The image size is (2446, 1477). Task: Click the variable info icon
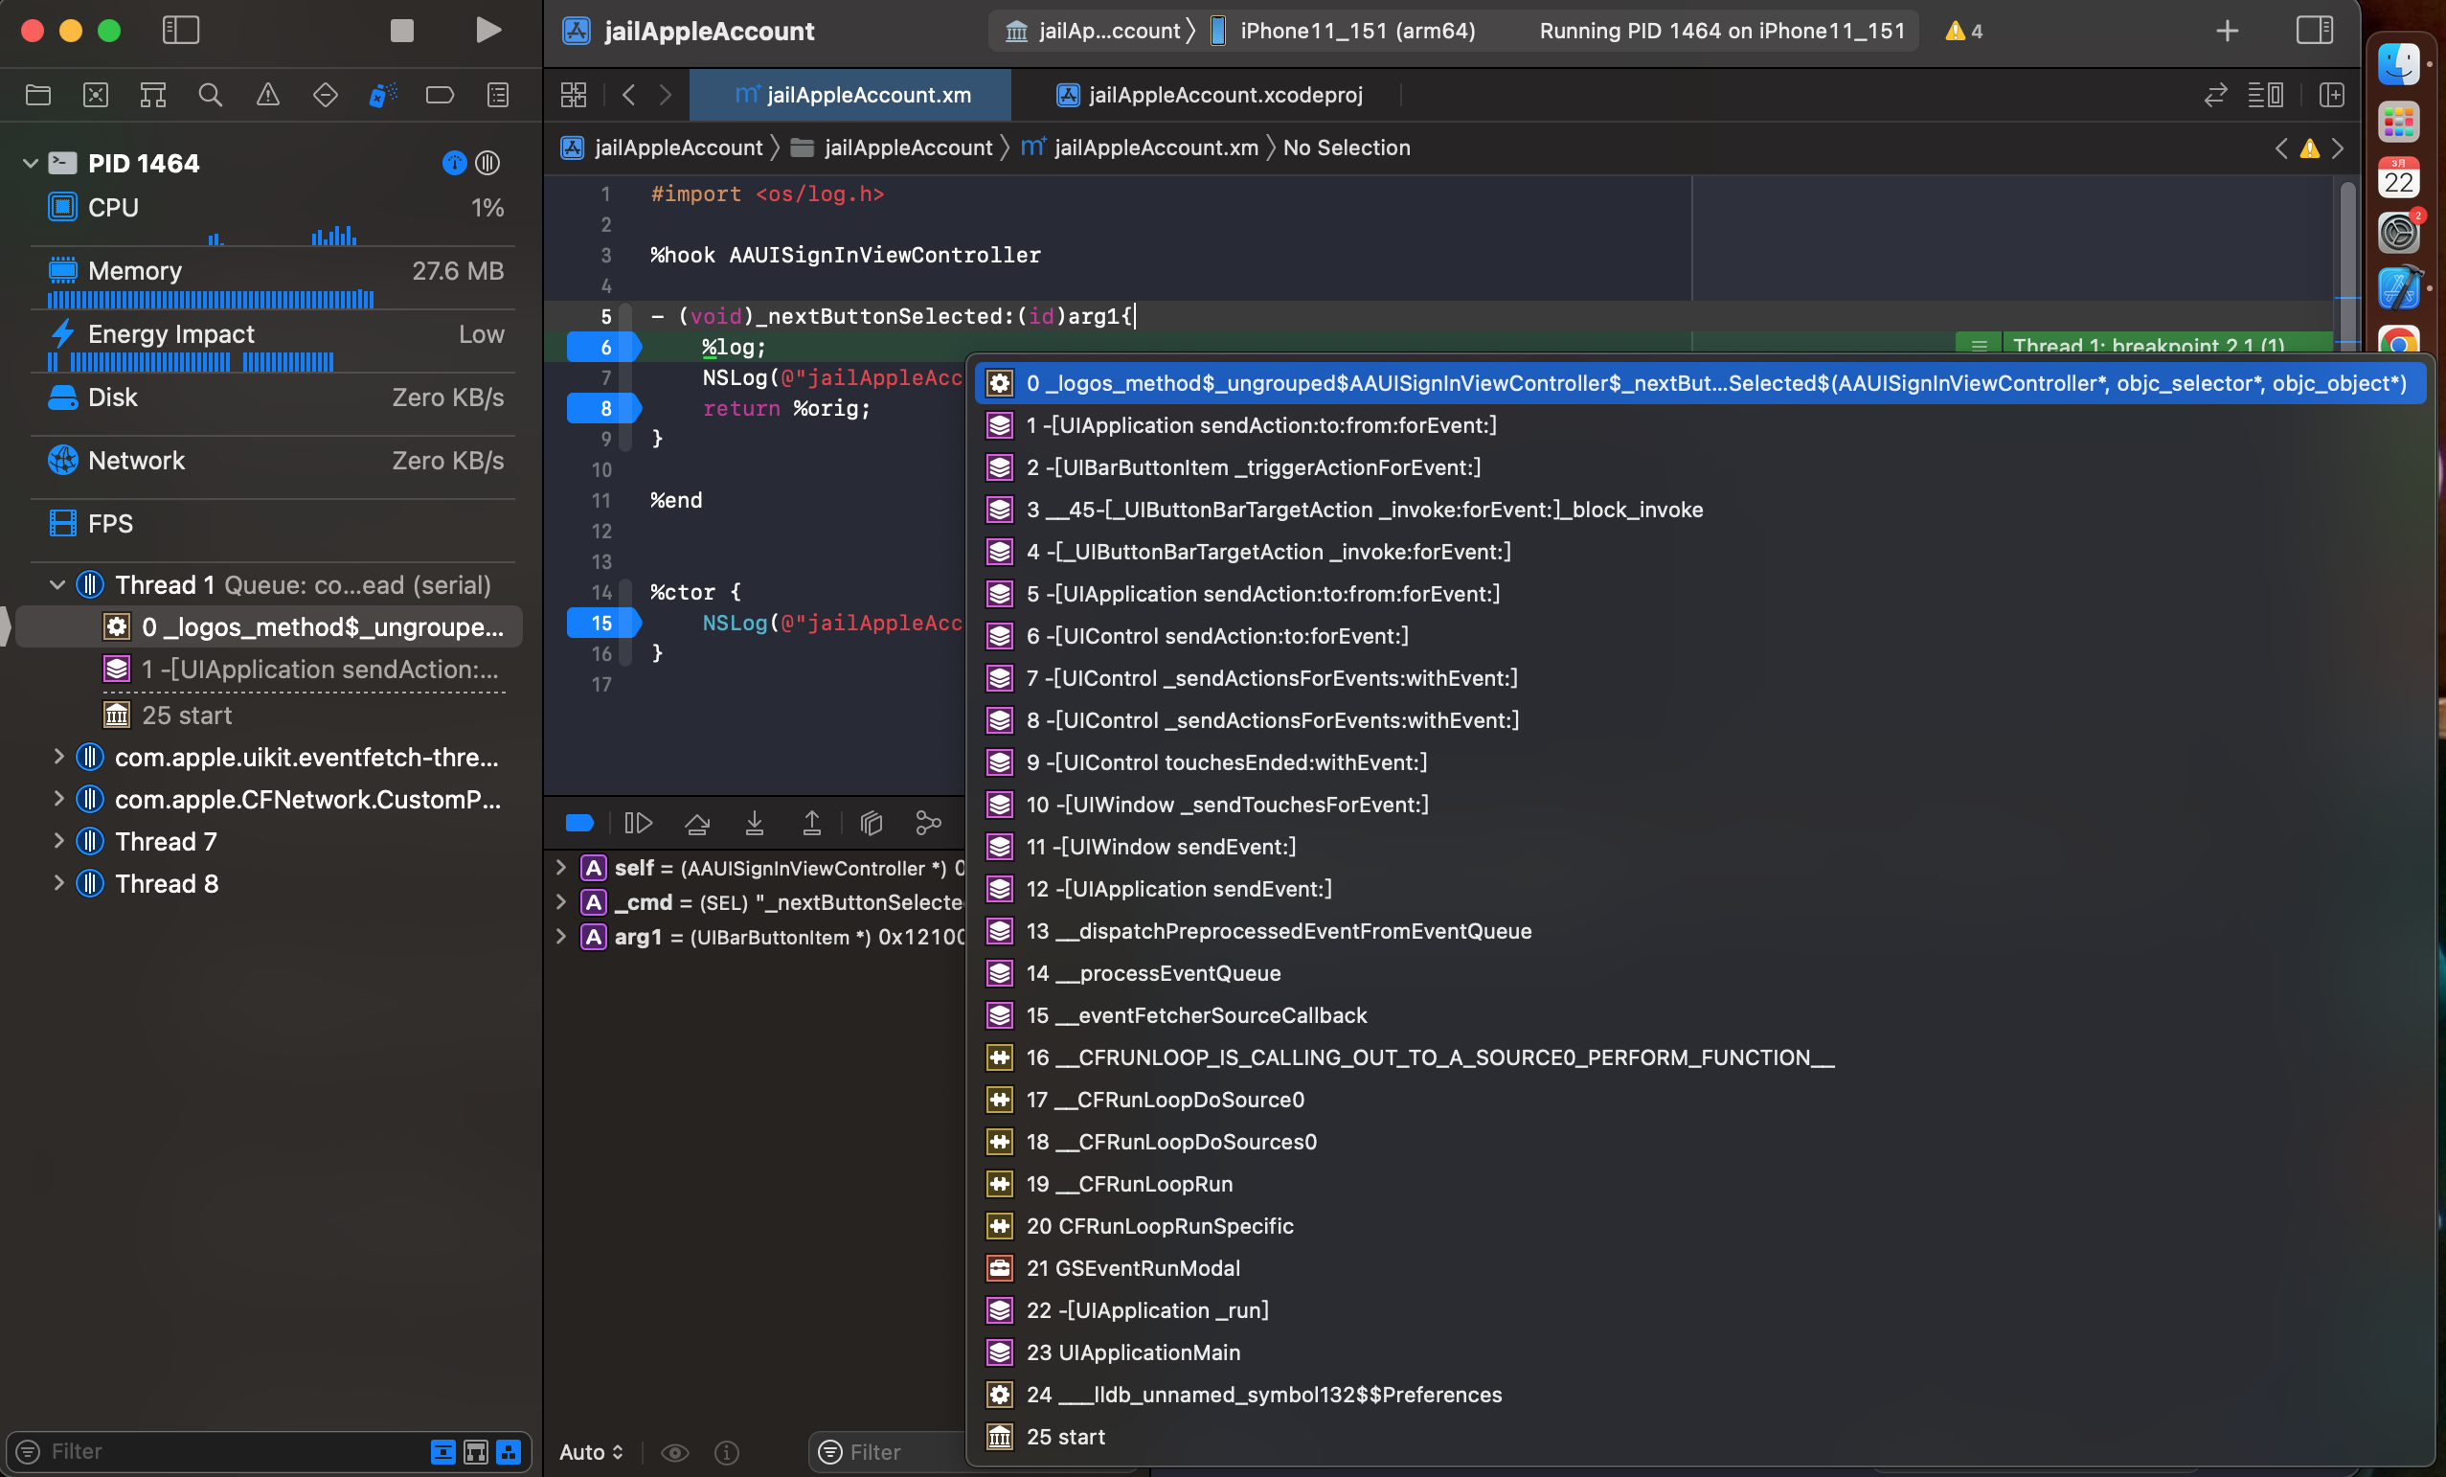click(727, 1452)
